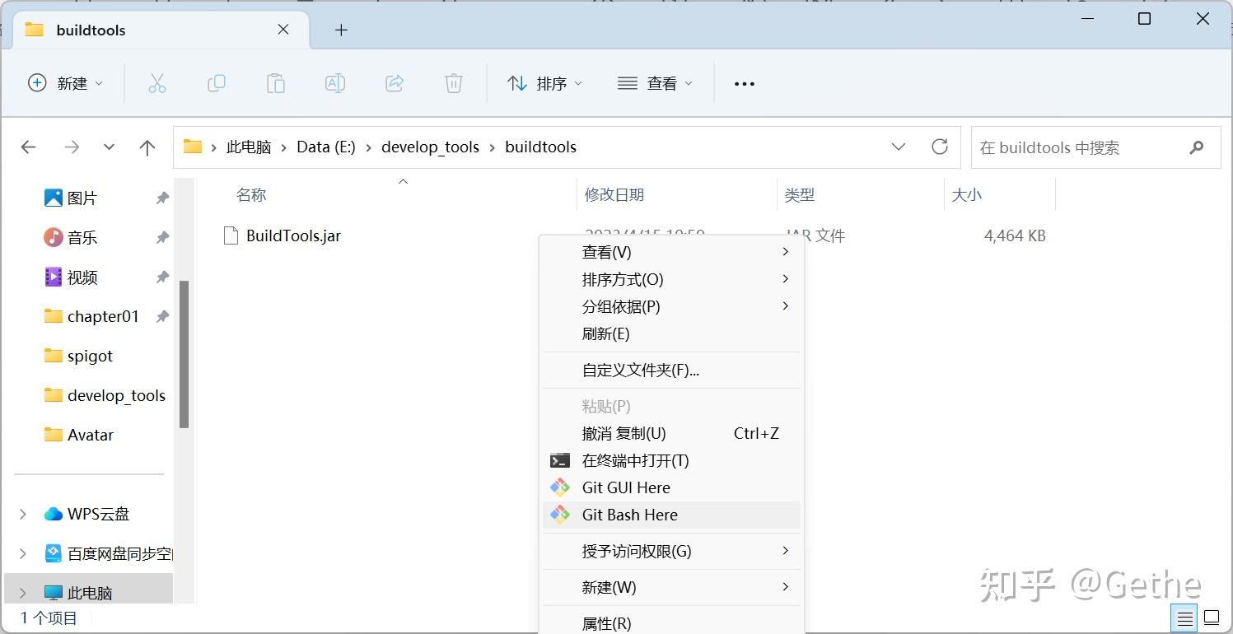Viewport: 1233px width, 634px height.
Task: Click the Copy icon on the toolbar
Action: tap(217, 82)
